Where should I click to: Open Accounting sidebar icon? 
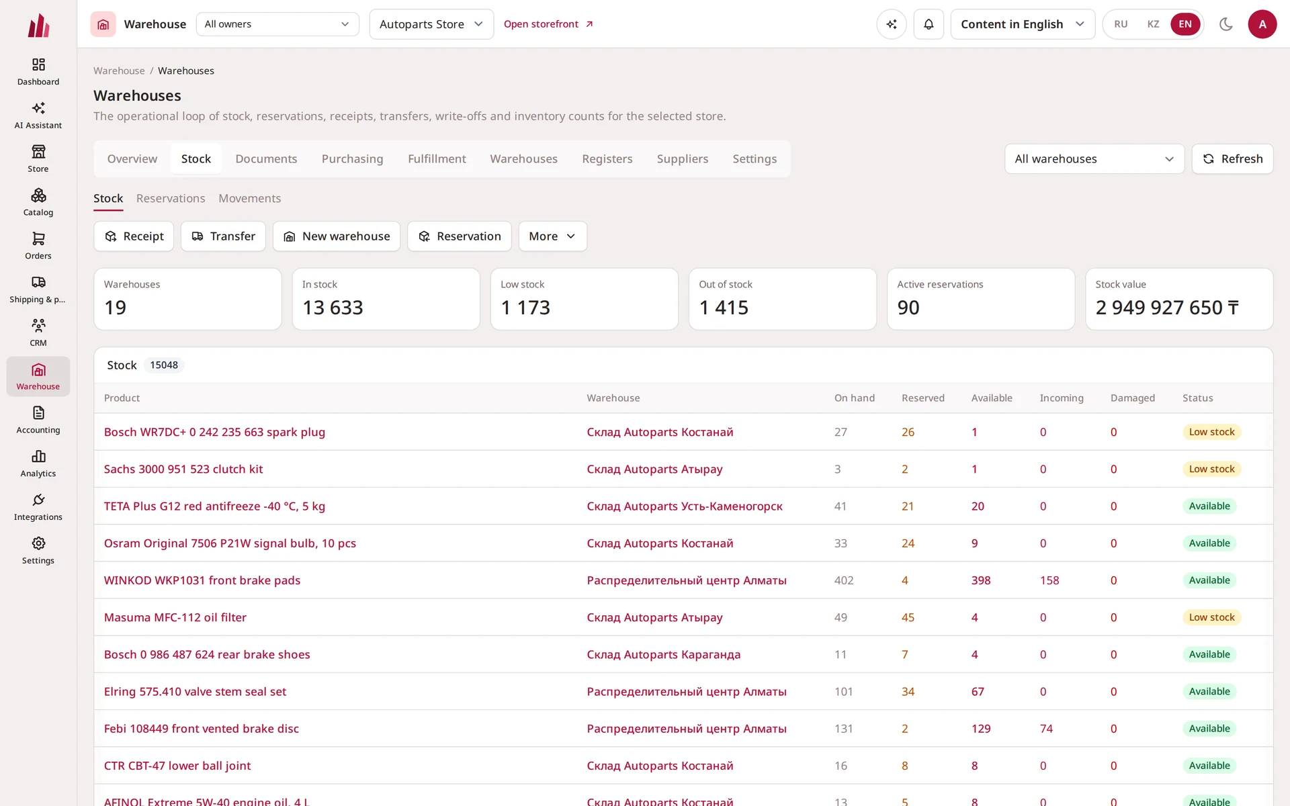pos(38,420)
